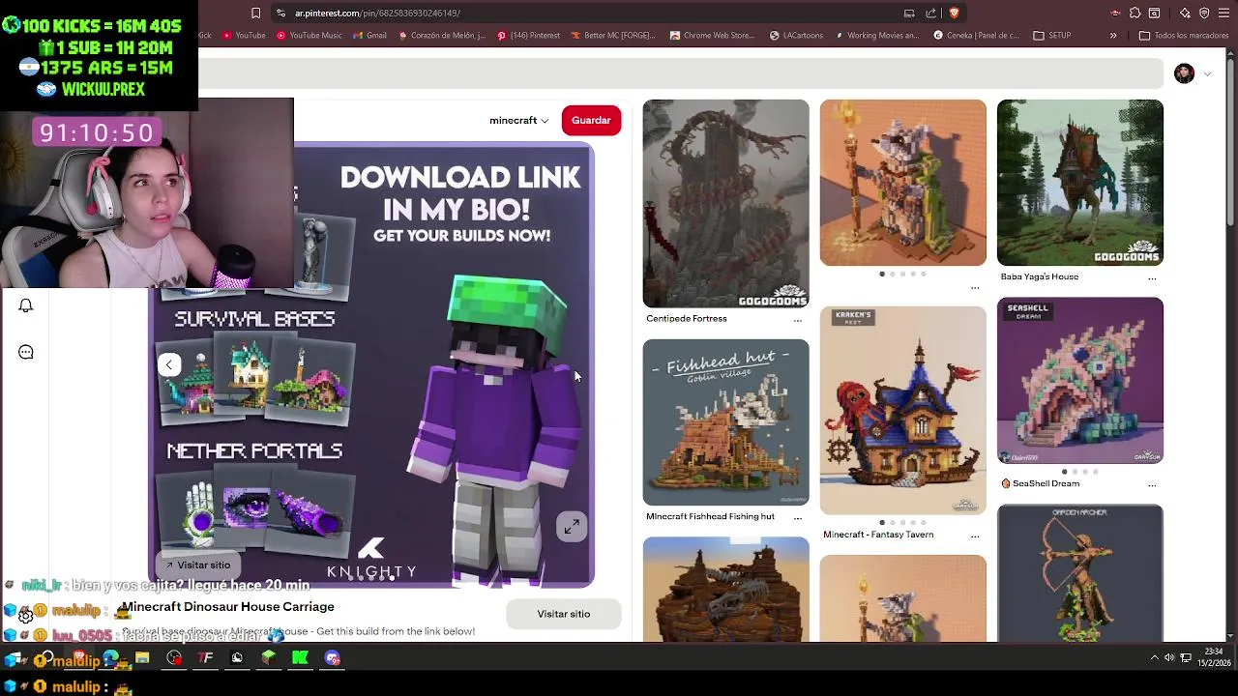Open the green Kick taskbar icon
This screenshot has width=1238, height=696.
(300, 658)
